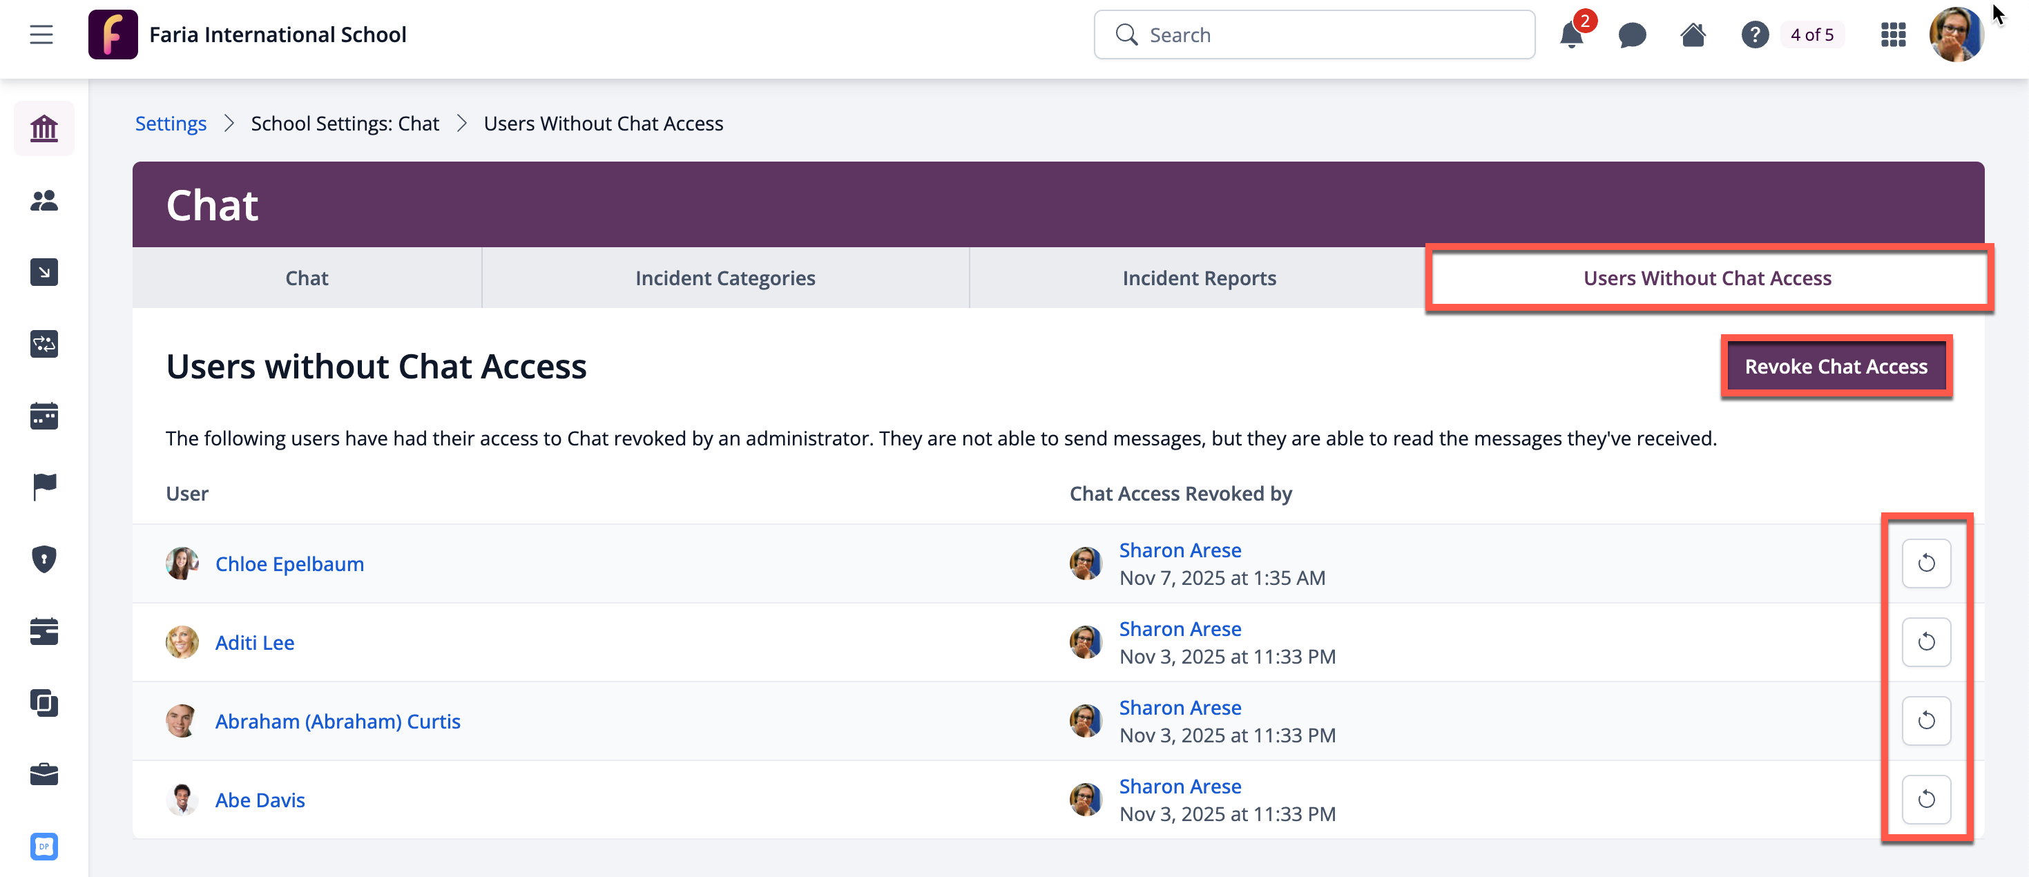Open the school building sidebar icon
This screenshot has width=2029, height=877.
point(44,128)
